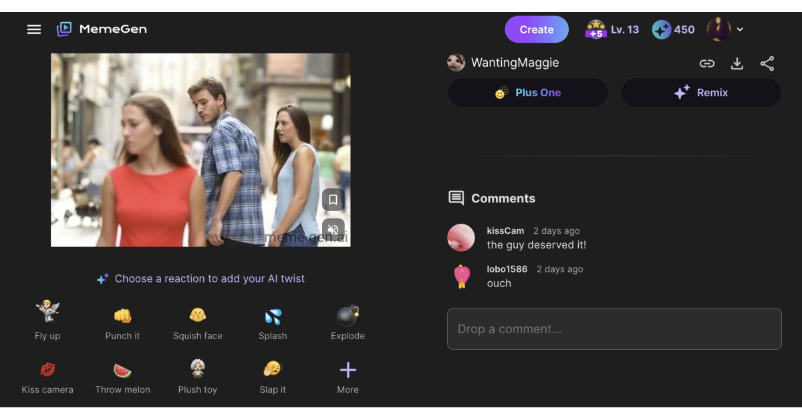Open the Lv. 13 level badge
The height and width of the screenshot is (420, 802).
tap(612, 29)
